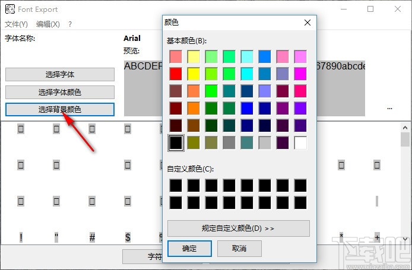The image size is (412, 270).
Task: Pick the magenta swatch ending the second row
Action: point(300,74)
